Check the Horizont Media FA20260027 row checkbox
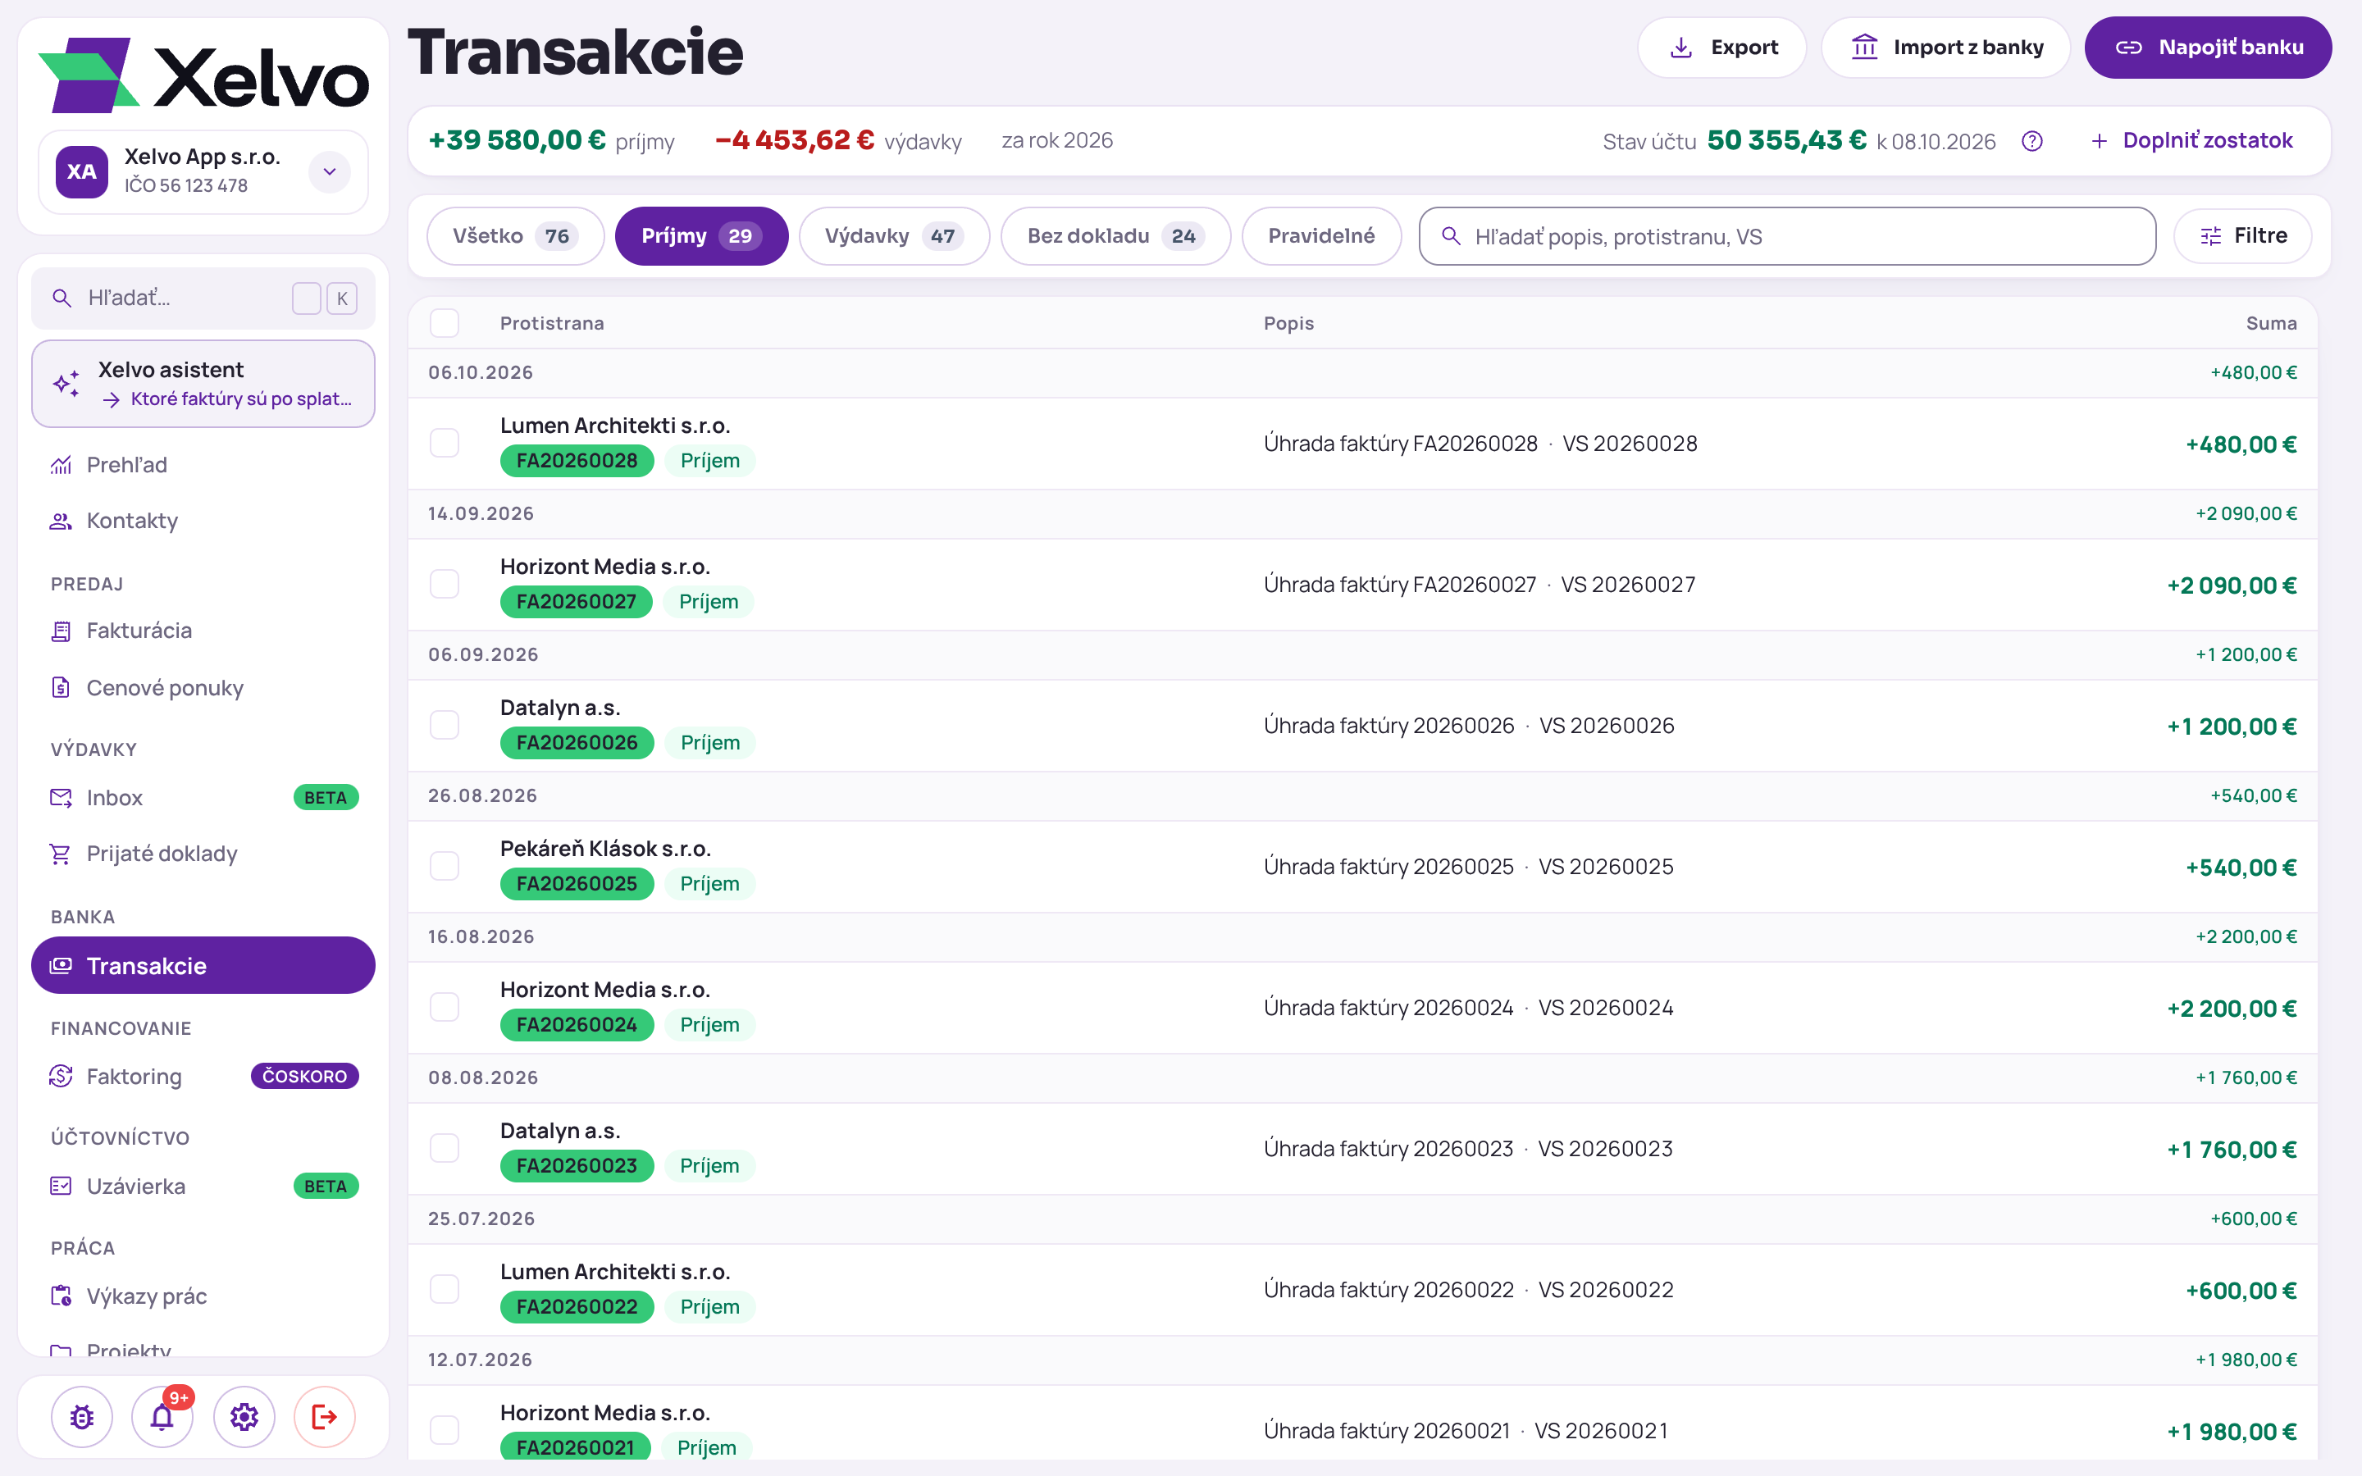 445,584
